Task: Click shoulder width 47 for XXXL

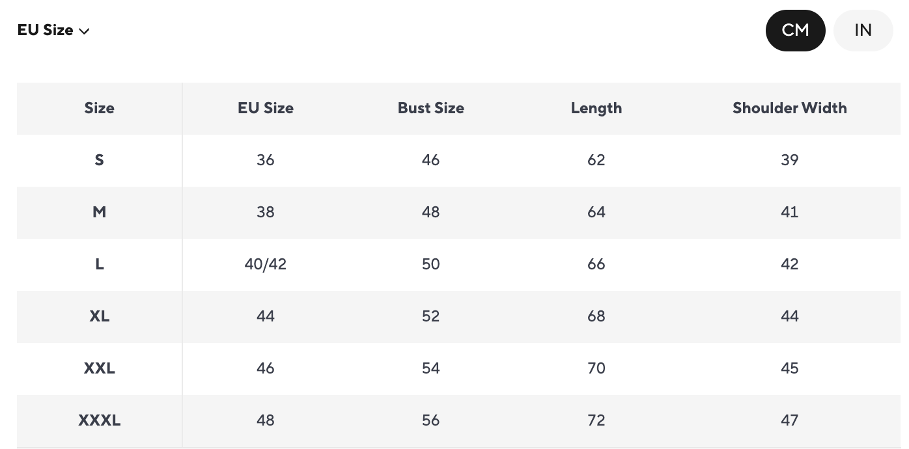Action: point(790,420)
